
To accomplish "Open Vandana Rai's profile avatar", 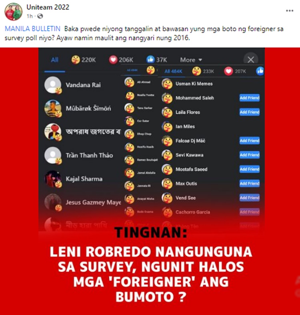I will 53,85.
